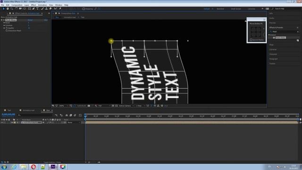Click the Graph Editor icon in timeline
This screenshot has height=170, width=302.
click(x=80, y=115)
